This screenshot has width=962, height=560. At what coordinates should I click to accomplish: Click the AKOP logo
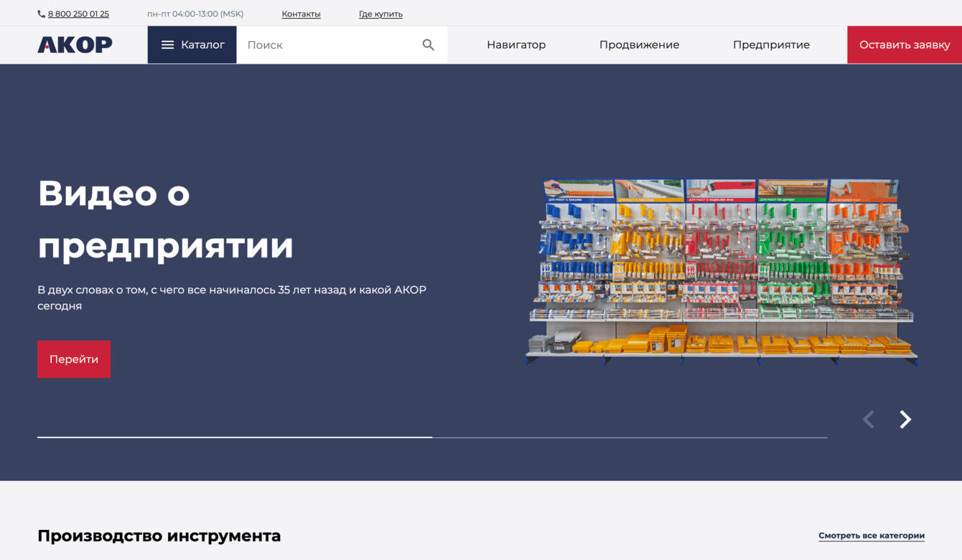[x=74, y=44]
